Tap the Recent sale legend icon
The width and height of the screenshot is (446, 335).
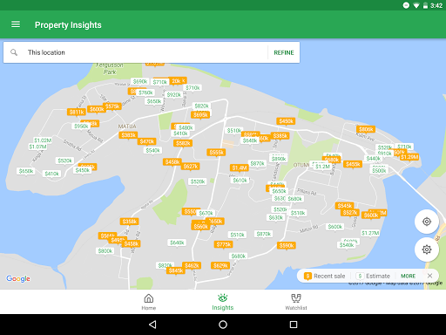[x=307, y=276]
